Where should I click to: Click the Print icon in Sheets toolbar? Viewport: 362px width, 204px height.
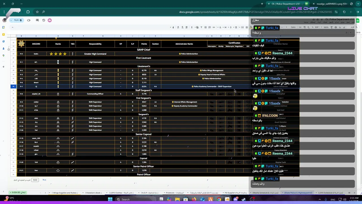[336, 27]
